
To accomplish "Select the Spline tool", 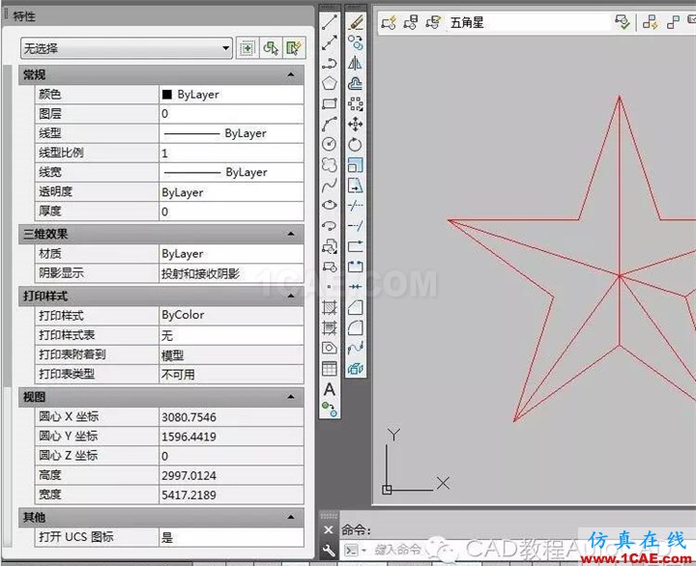I will (x=330, y=185).
